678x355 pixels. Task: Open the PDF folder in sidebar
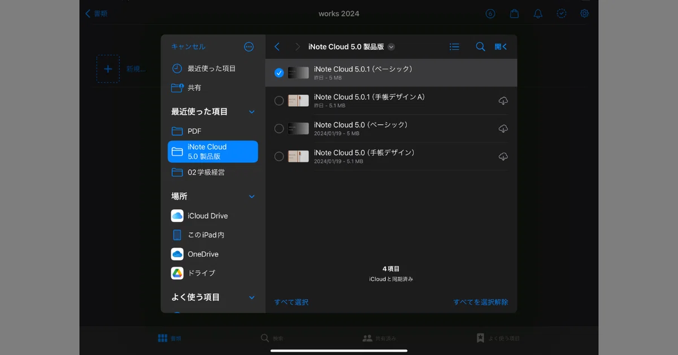point(213,131)
